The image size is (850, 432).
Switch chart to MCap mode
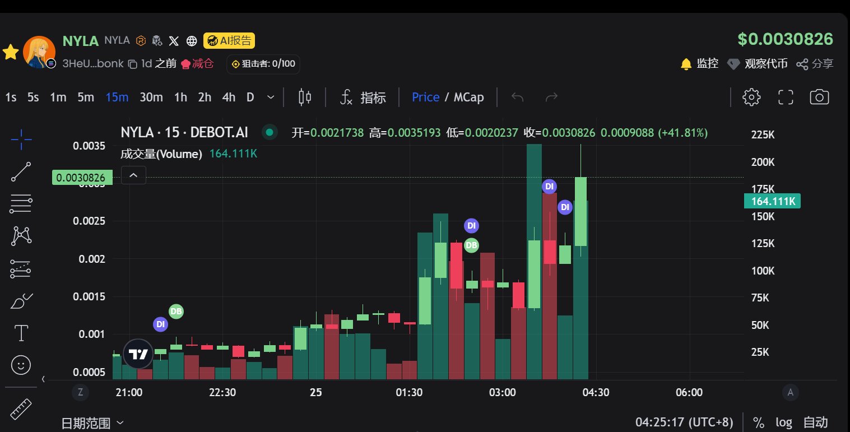(x=468, y=97)
